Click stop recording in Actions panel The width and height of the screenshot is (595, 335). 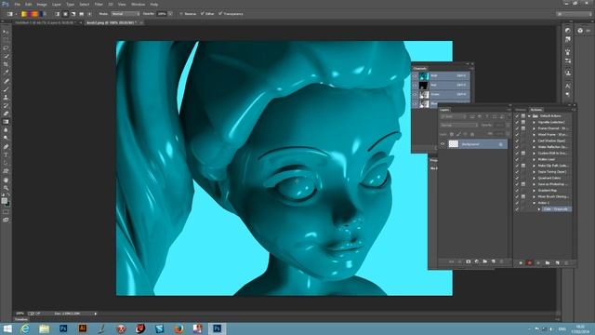point(521,262)
